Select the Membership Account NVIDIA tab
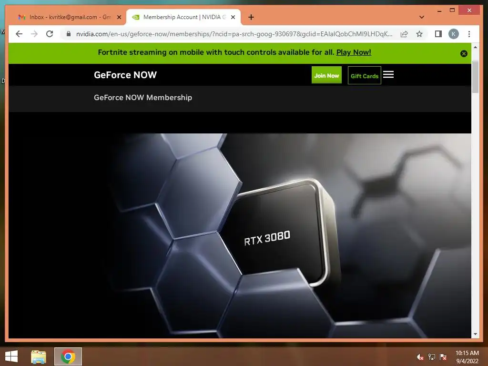This screenshot has width=488, height=366. point(183,17)
